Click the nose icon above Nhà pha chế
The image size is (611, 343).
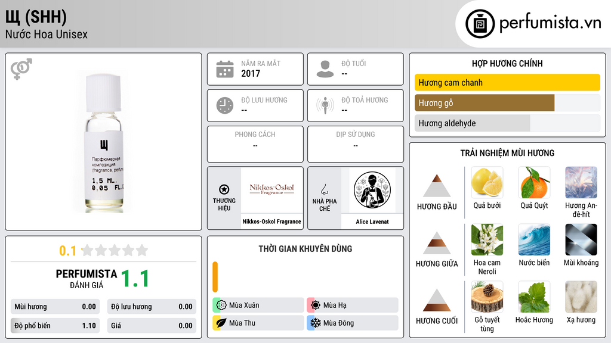324,189
